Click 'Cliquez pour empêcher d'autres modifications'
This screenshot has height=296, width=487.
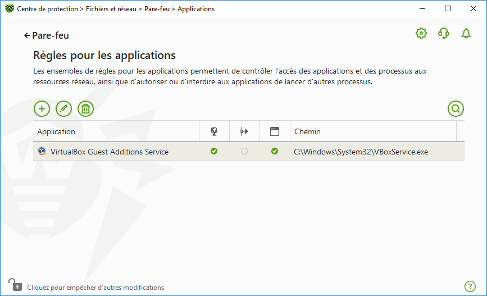pos(95,287)
